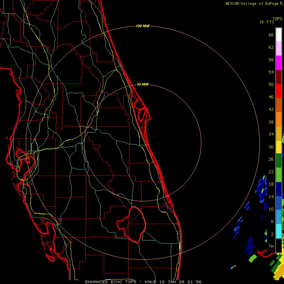Click the [K FT] units label
The height and width of the screenshot is (284, 284).
tap(267, 22)
